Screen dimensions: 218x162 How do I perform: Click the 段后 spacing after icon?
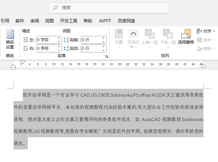[66, 49]
